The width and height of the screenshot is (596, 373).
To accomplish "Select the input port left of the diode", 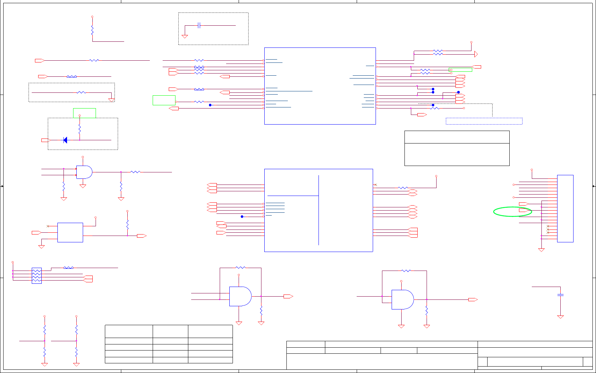I will (x=46, y=140).
